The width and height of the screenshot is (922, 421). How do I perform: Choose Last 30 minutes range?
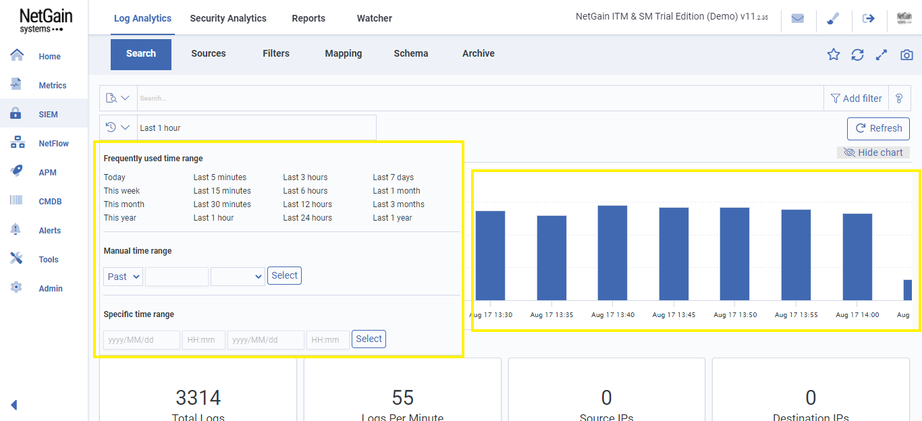tap(222, 204)
